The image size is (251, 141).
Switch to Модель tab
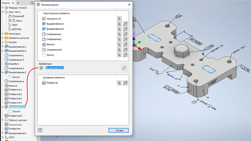tap(5, 3)
